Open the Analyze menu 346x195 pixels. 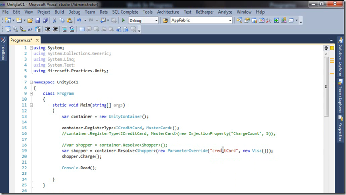[x=225, y=12]
